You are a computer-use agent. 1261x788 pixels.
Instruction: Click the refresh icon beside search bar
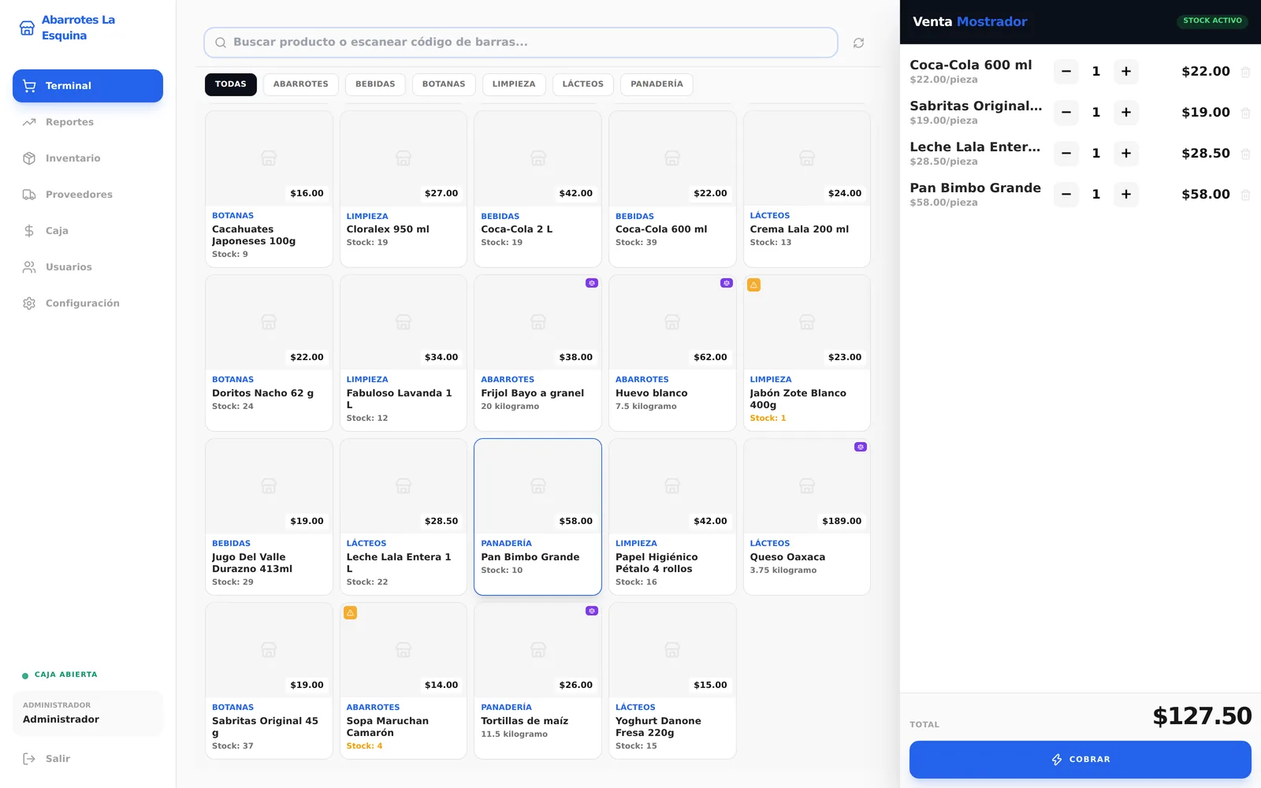[858, 43]
